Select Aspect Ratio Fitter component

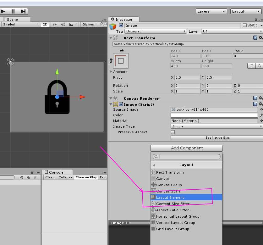tap(186, 210)
